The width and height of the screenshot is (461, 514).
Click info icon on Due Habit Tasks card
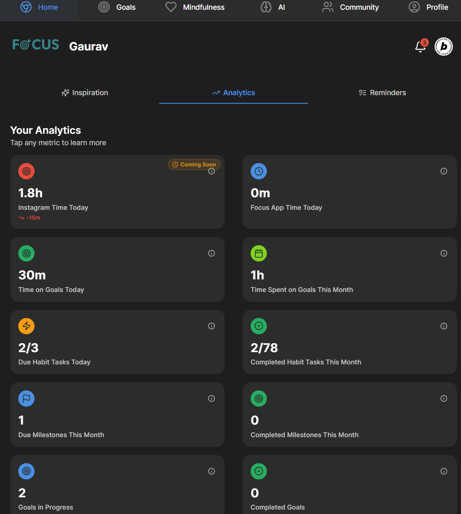tap(211, 326)
